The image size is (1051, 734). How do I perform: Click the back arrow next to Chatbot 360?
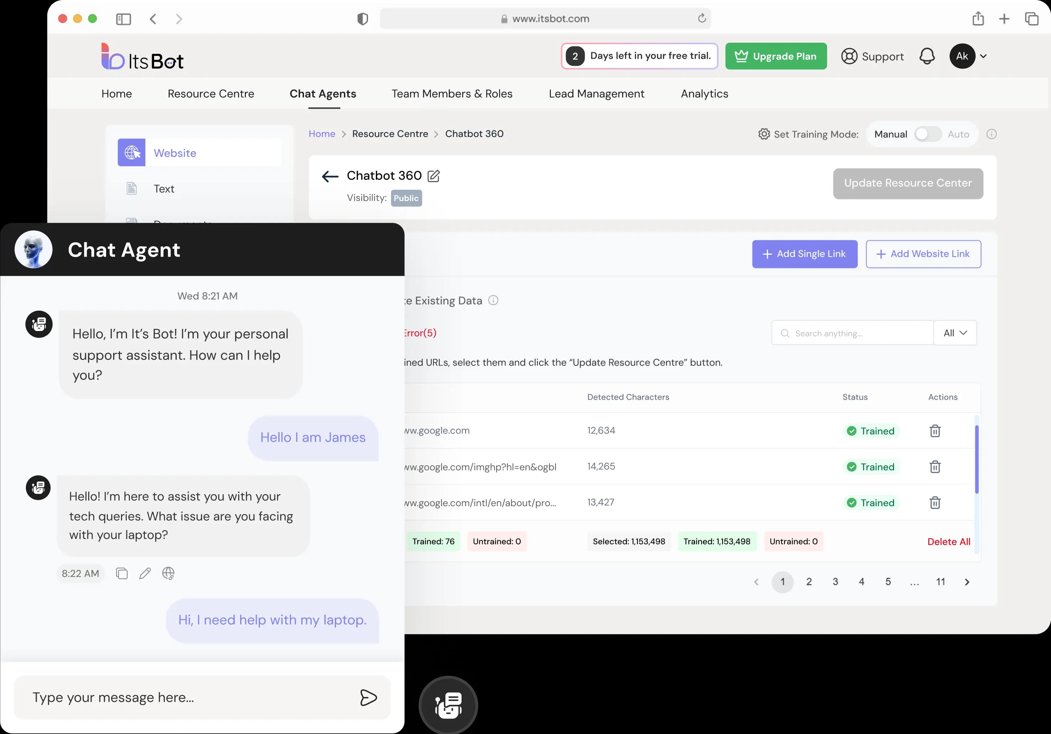(x=330, y=176)
